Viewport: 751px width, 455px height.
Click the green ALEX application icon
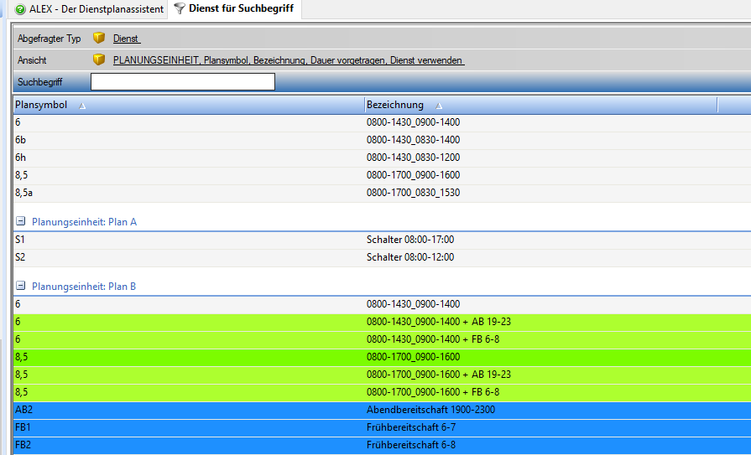[x=20, y=9]
